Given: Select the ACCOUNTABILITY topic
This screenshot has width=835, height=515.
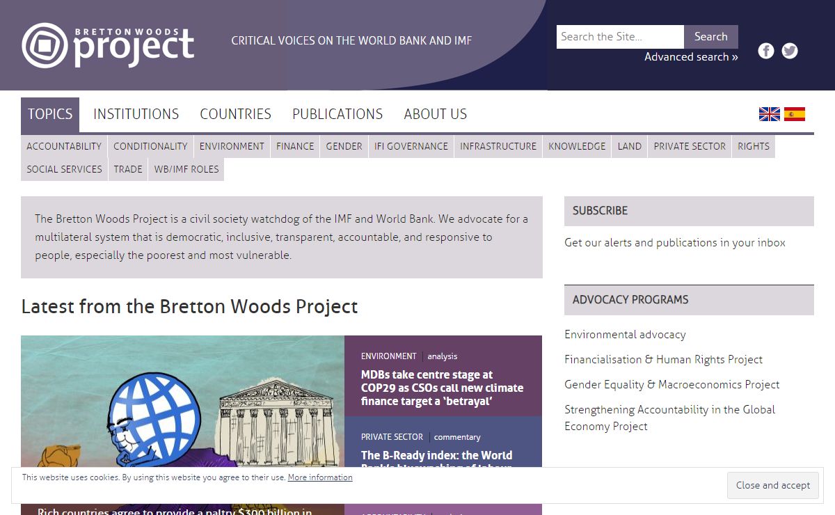Looking at the screenshot, I should pos(64,146).
